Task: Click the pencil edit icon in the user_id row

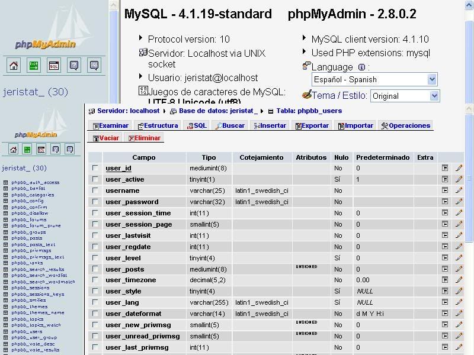Action: point(459,168)
